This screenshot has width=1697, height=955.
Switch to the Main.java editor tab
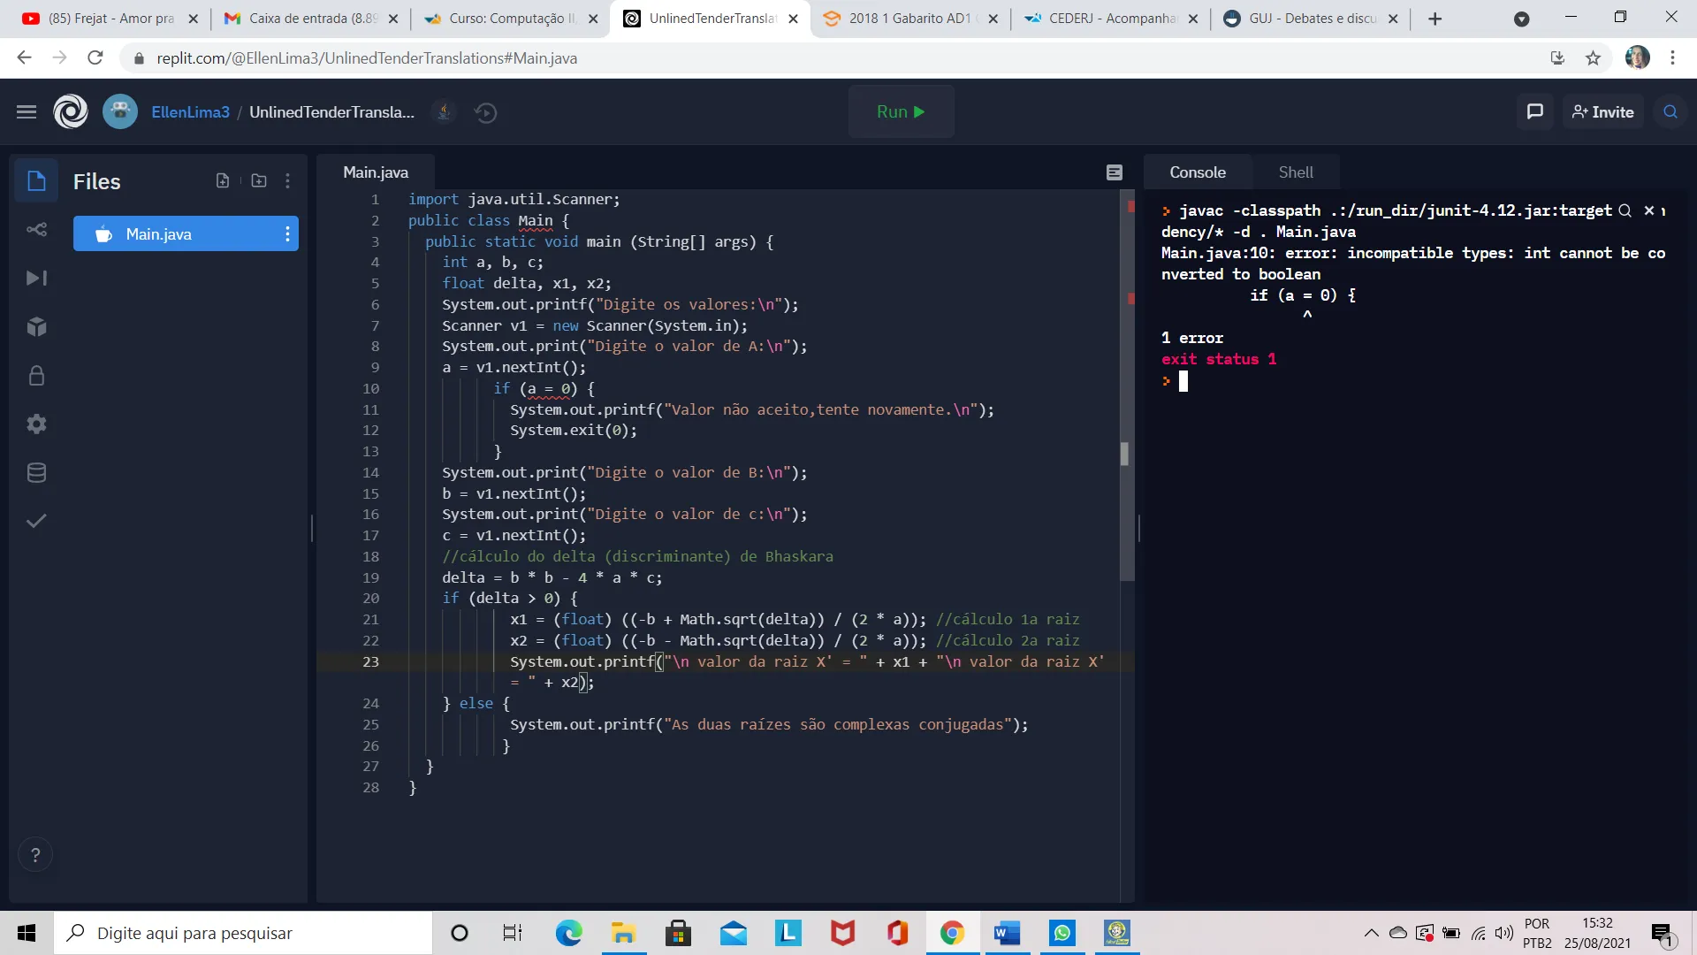(376, 172)
